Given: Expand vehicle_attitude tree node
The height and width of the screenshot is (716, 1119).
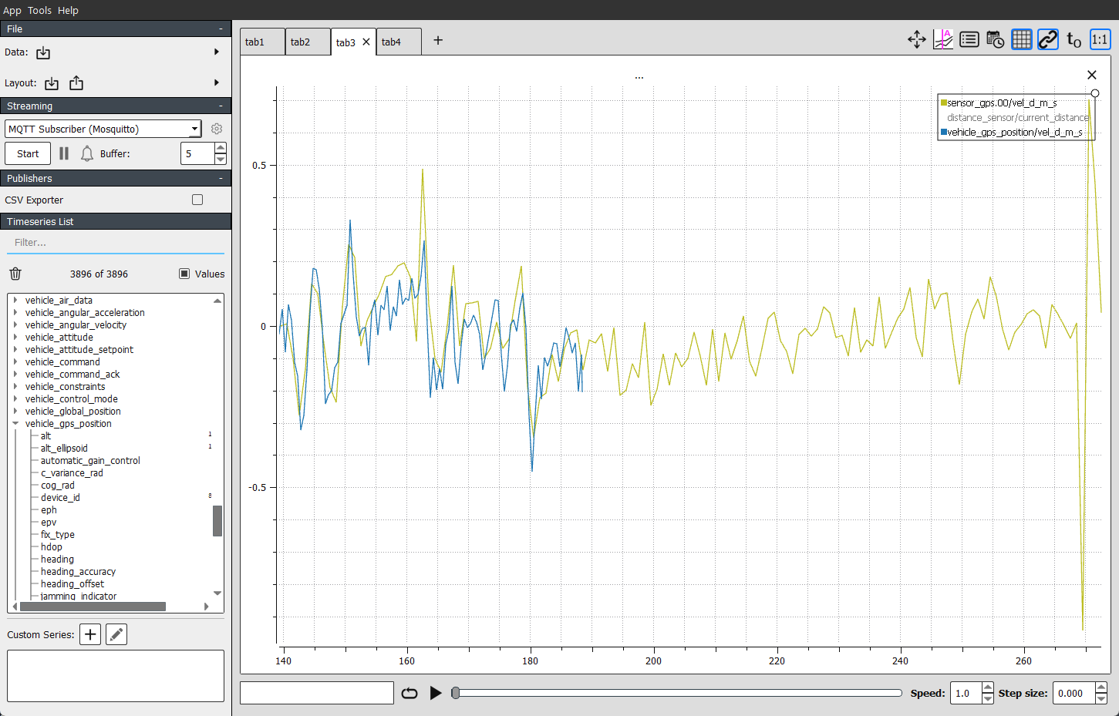Looking at the screenshot, I should 15,337.
